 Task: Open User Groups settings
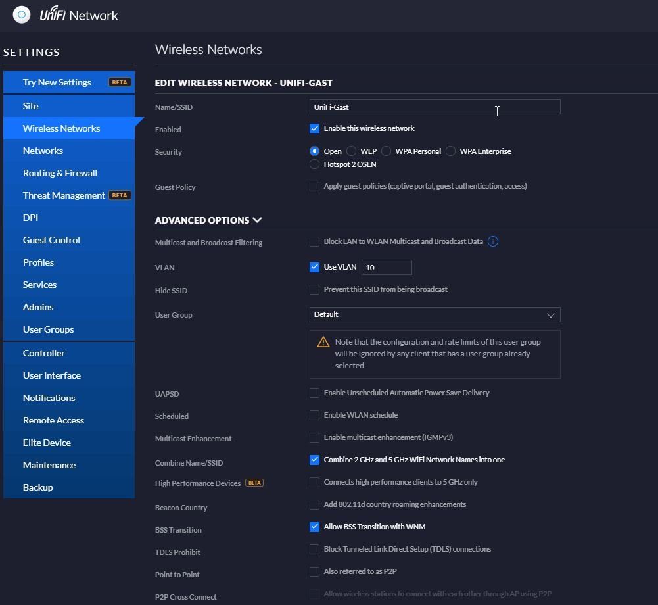pos(69,329)
